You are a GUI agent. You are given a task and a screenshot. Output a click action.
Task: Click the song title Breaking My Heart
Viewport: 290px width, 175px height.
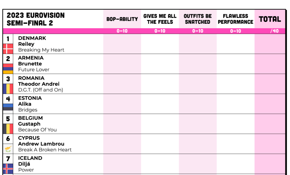[x=41, y=50]
